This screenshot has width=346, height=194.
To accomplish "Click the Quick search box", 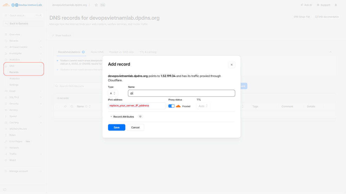I will click(x=23, y=16).
